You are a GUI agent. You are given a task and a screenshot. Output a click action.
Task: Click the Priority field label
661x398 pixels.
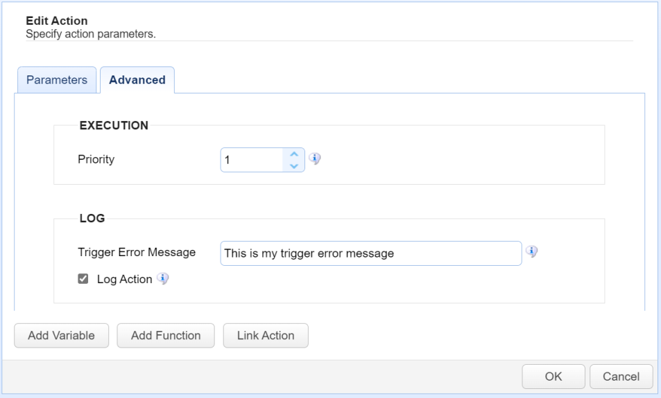click(x=96, y=159)
